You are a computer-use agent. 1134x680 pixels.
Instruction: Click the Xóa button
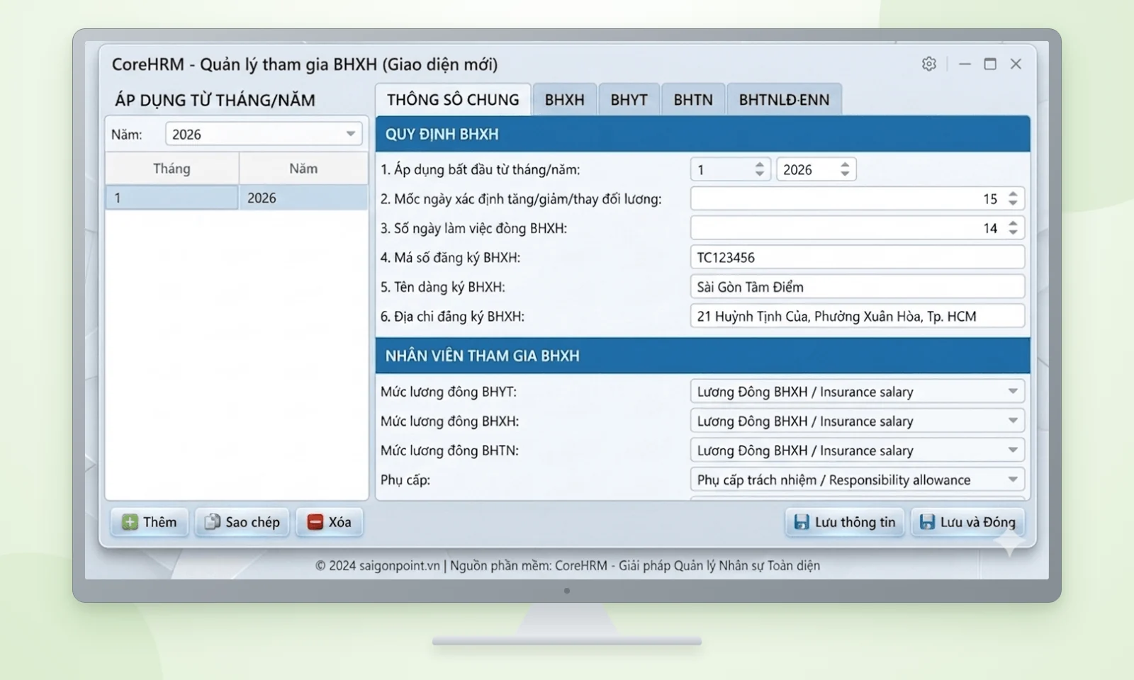(x=330, y=522)
